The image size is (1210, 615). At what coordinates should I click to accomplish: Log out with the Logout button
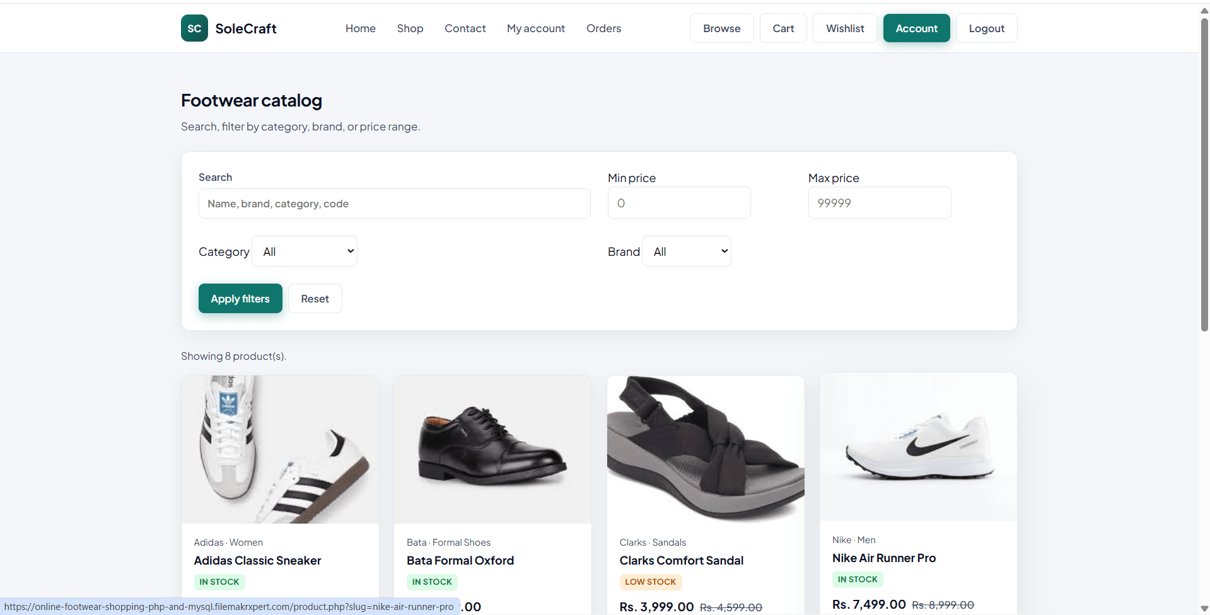(986, 28)
